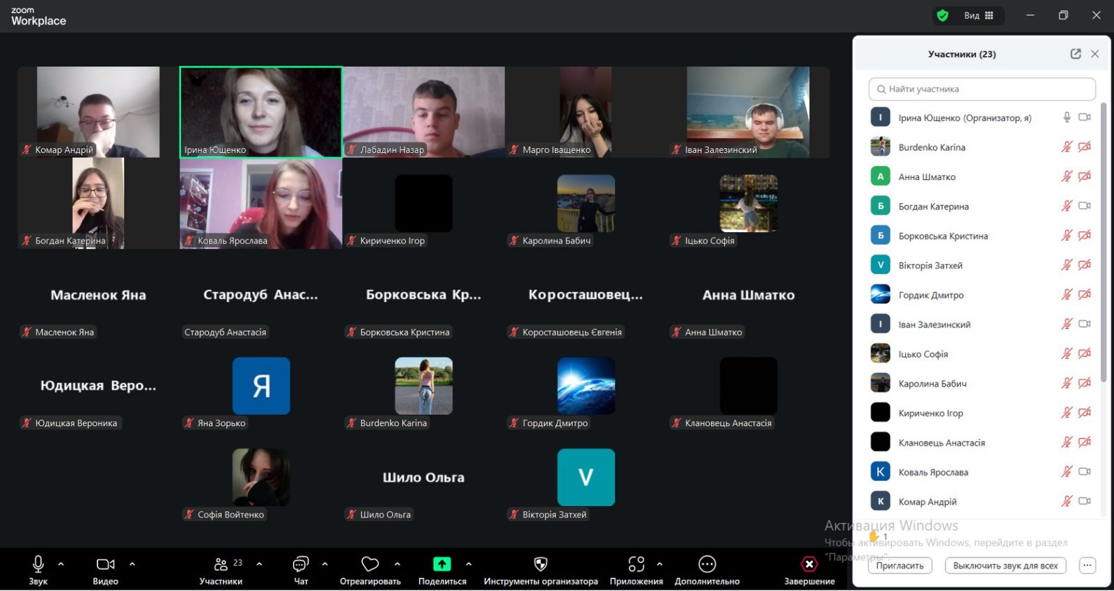Screen dimensions: 1114x591
Task: Expand the Participants options arrow
Action: pos(260,564)
